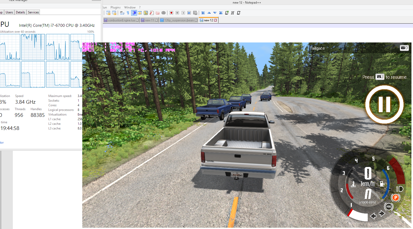
Task: Click the N gear indicator on tachometer
Action: point(368,194)
